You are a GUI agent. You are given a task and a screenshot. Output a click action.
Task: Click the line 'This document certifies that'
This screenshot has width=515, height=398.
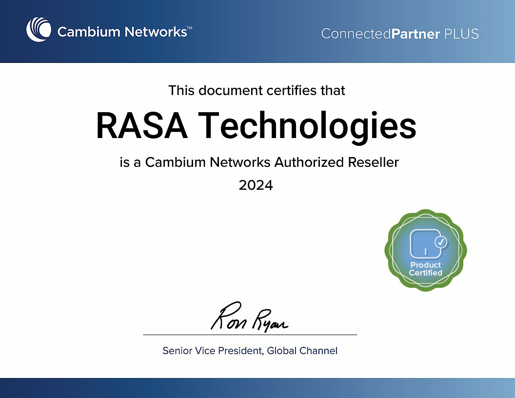click(257, 90)
